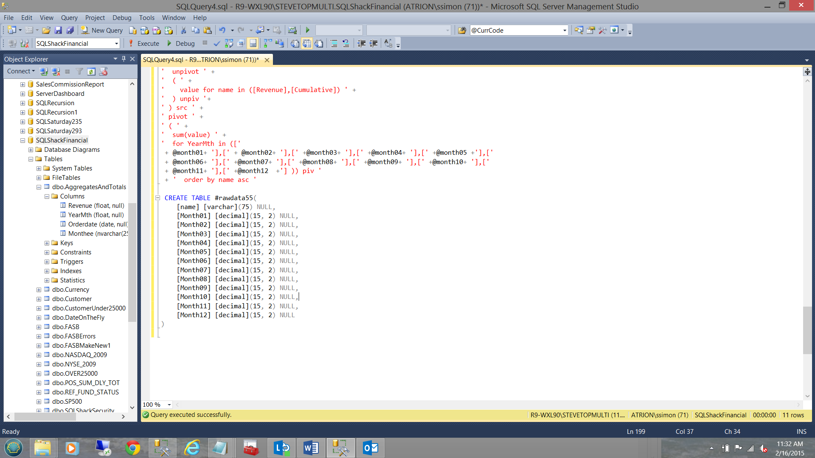Screen dimensions: 815x458
Task: Click the Parse checkmark icon
Action: click(217, 43)
